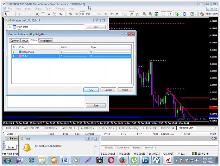Switch timeframe to H4
The width and height of the screenshot is (220, 166).
click(100, 14)
